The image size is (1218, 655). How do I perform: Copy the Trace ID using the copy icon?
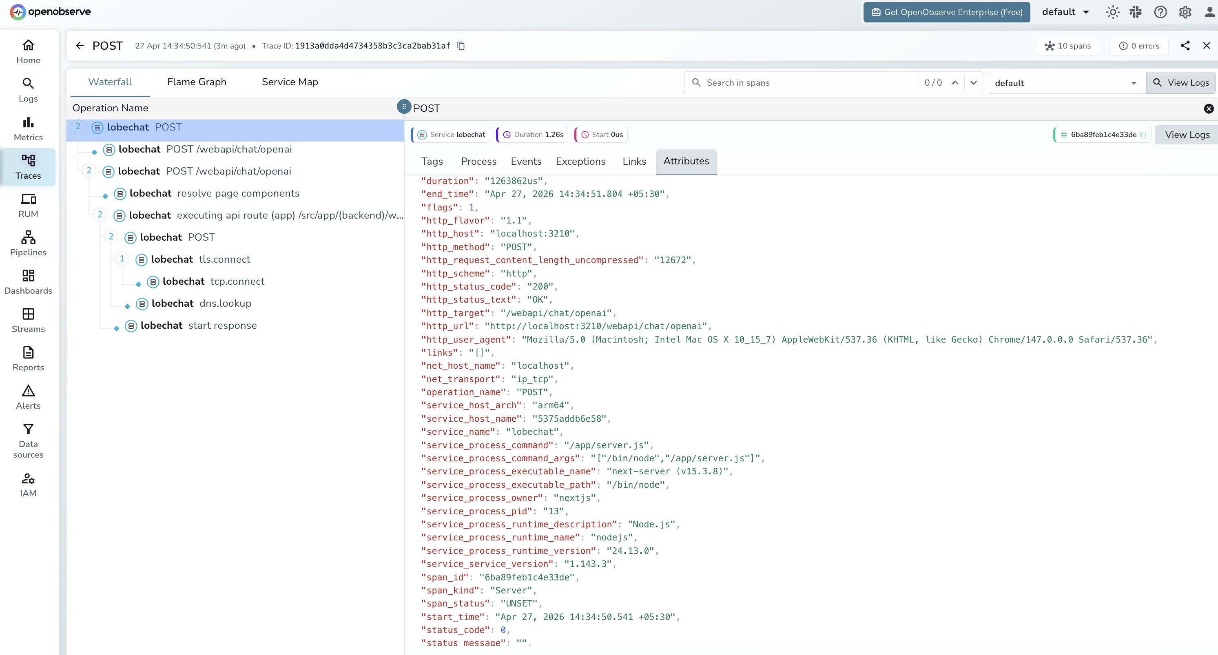point(461,45)
